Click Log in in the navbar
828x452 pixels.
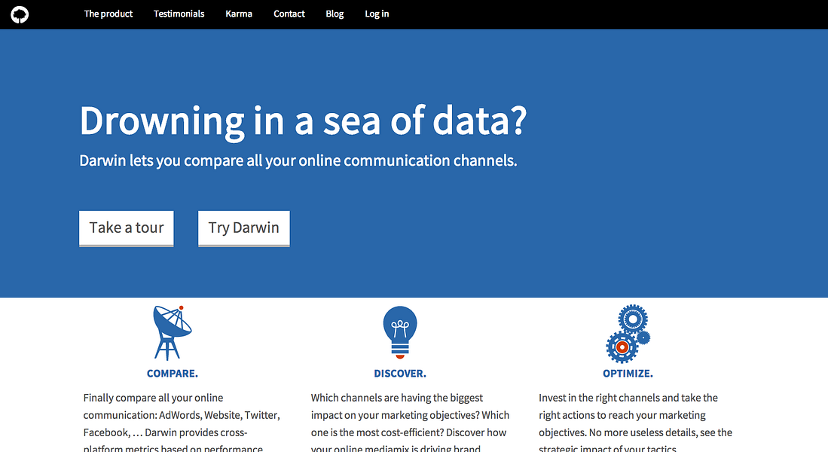377,14
